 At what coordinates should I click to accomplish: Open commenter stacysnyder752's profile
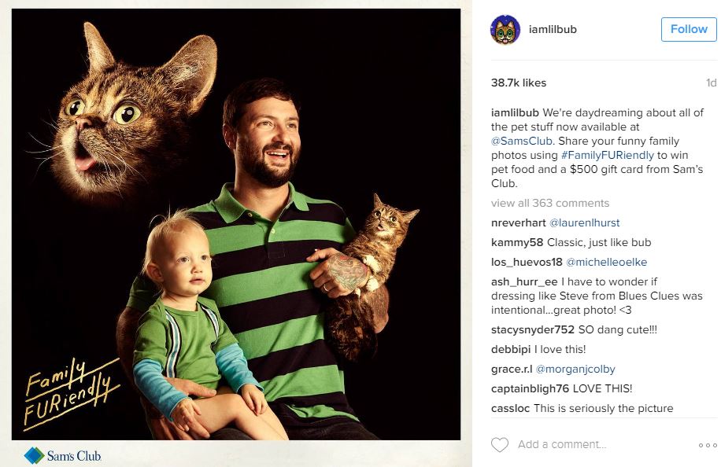click(532, 329)
